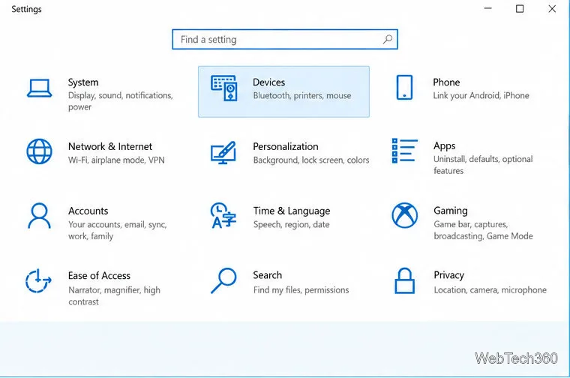570x378 pixels.
Task: Open the Accounts heading
Action: pos(88,211)
